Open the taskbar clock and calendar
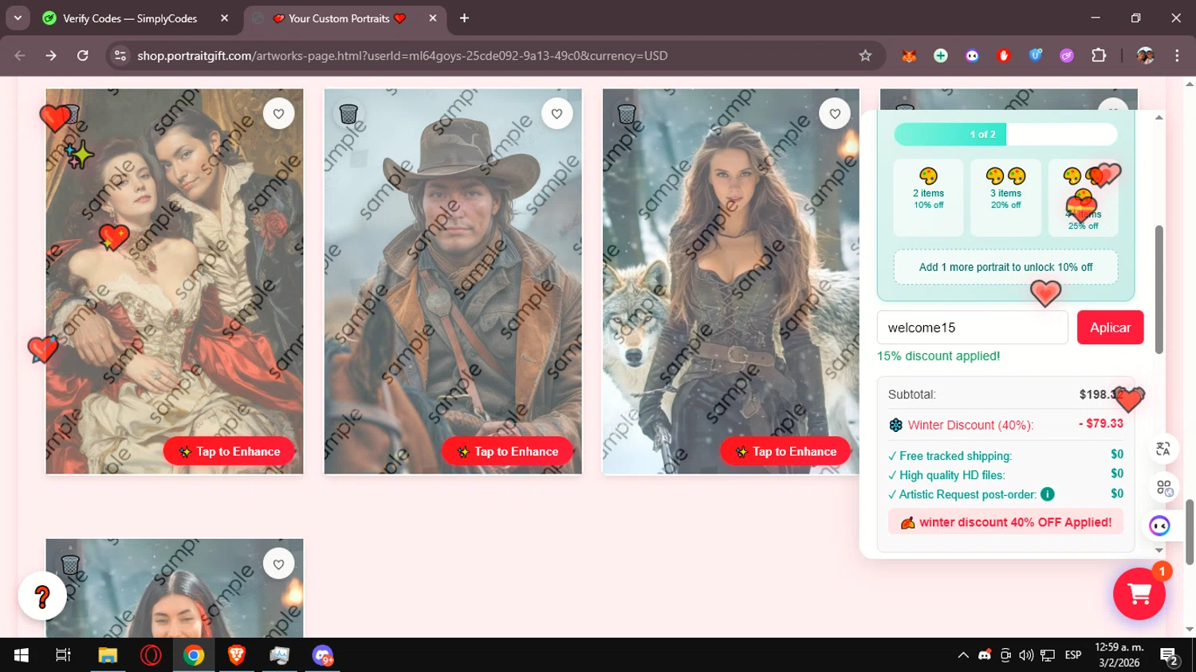This screenshot has height=672, width=1196. [1119, 655]
